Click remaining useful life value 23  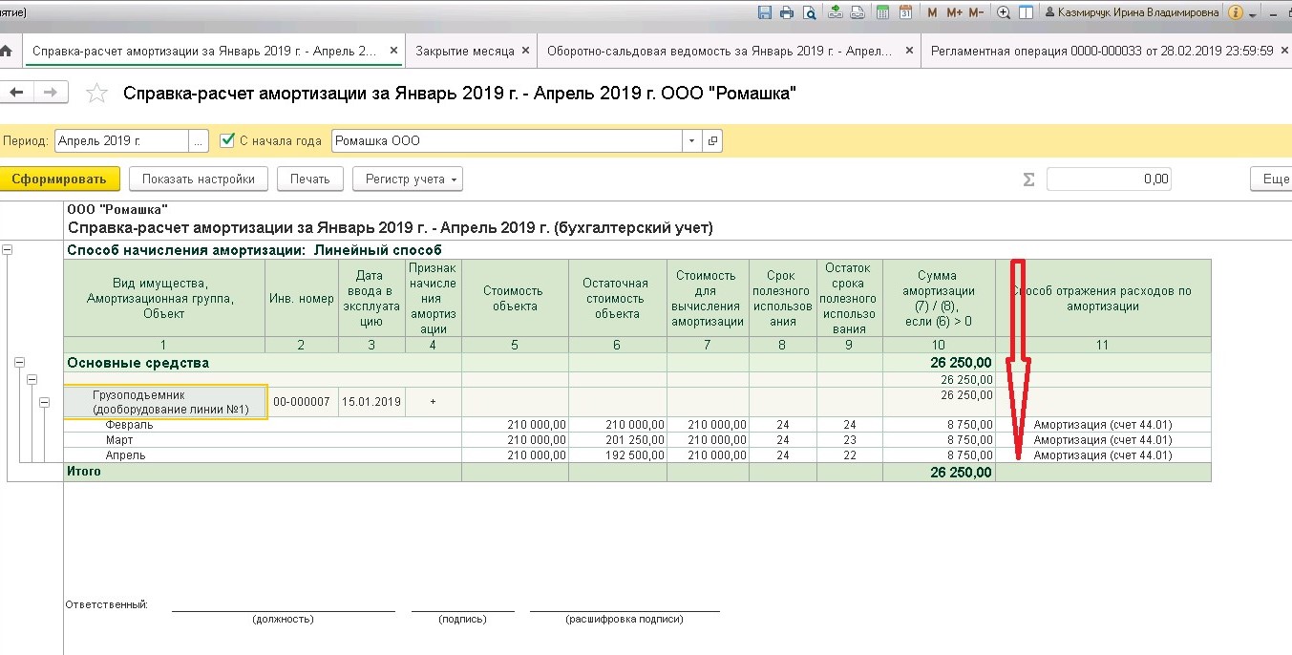pos(850,440)
